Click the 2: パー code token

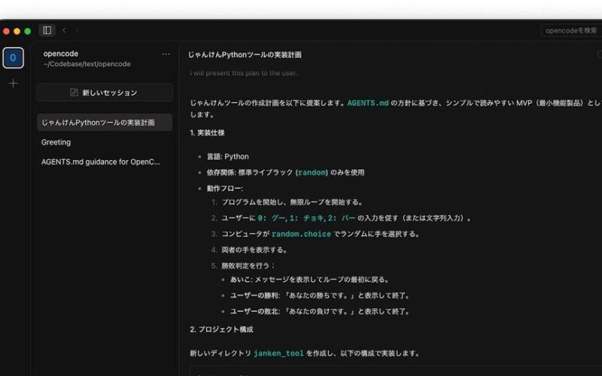(x=342, y=218)
